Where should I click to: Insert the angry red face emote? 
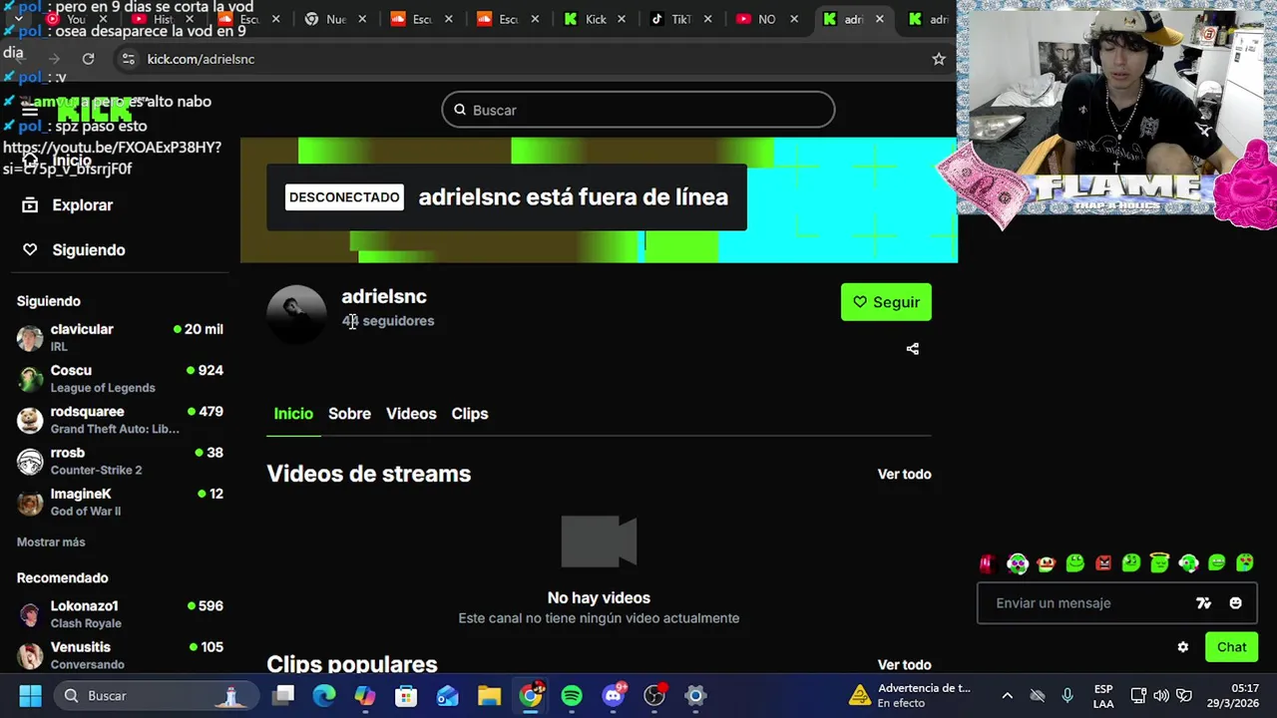pos(1103,563)
